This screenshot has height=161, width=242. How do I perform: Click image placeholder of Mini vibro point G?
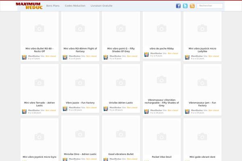click(121, 29)
